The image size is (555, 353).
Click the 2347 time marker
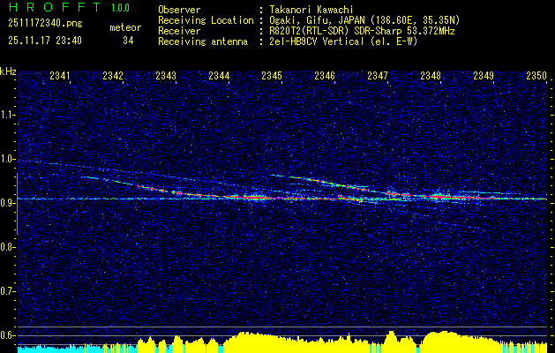tap(378, 76)
